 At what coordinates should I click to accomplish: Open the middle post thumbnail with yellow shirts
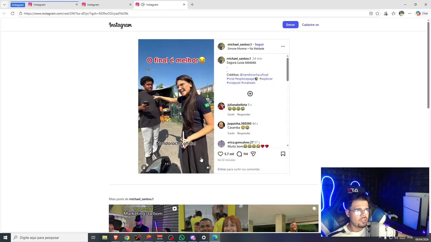(213, 218)
